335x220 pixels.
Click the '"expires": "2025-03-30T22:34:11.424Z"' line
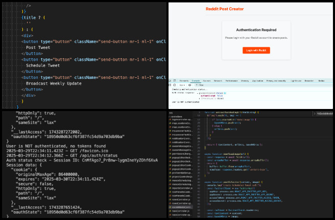coord(60,179)
